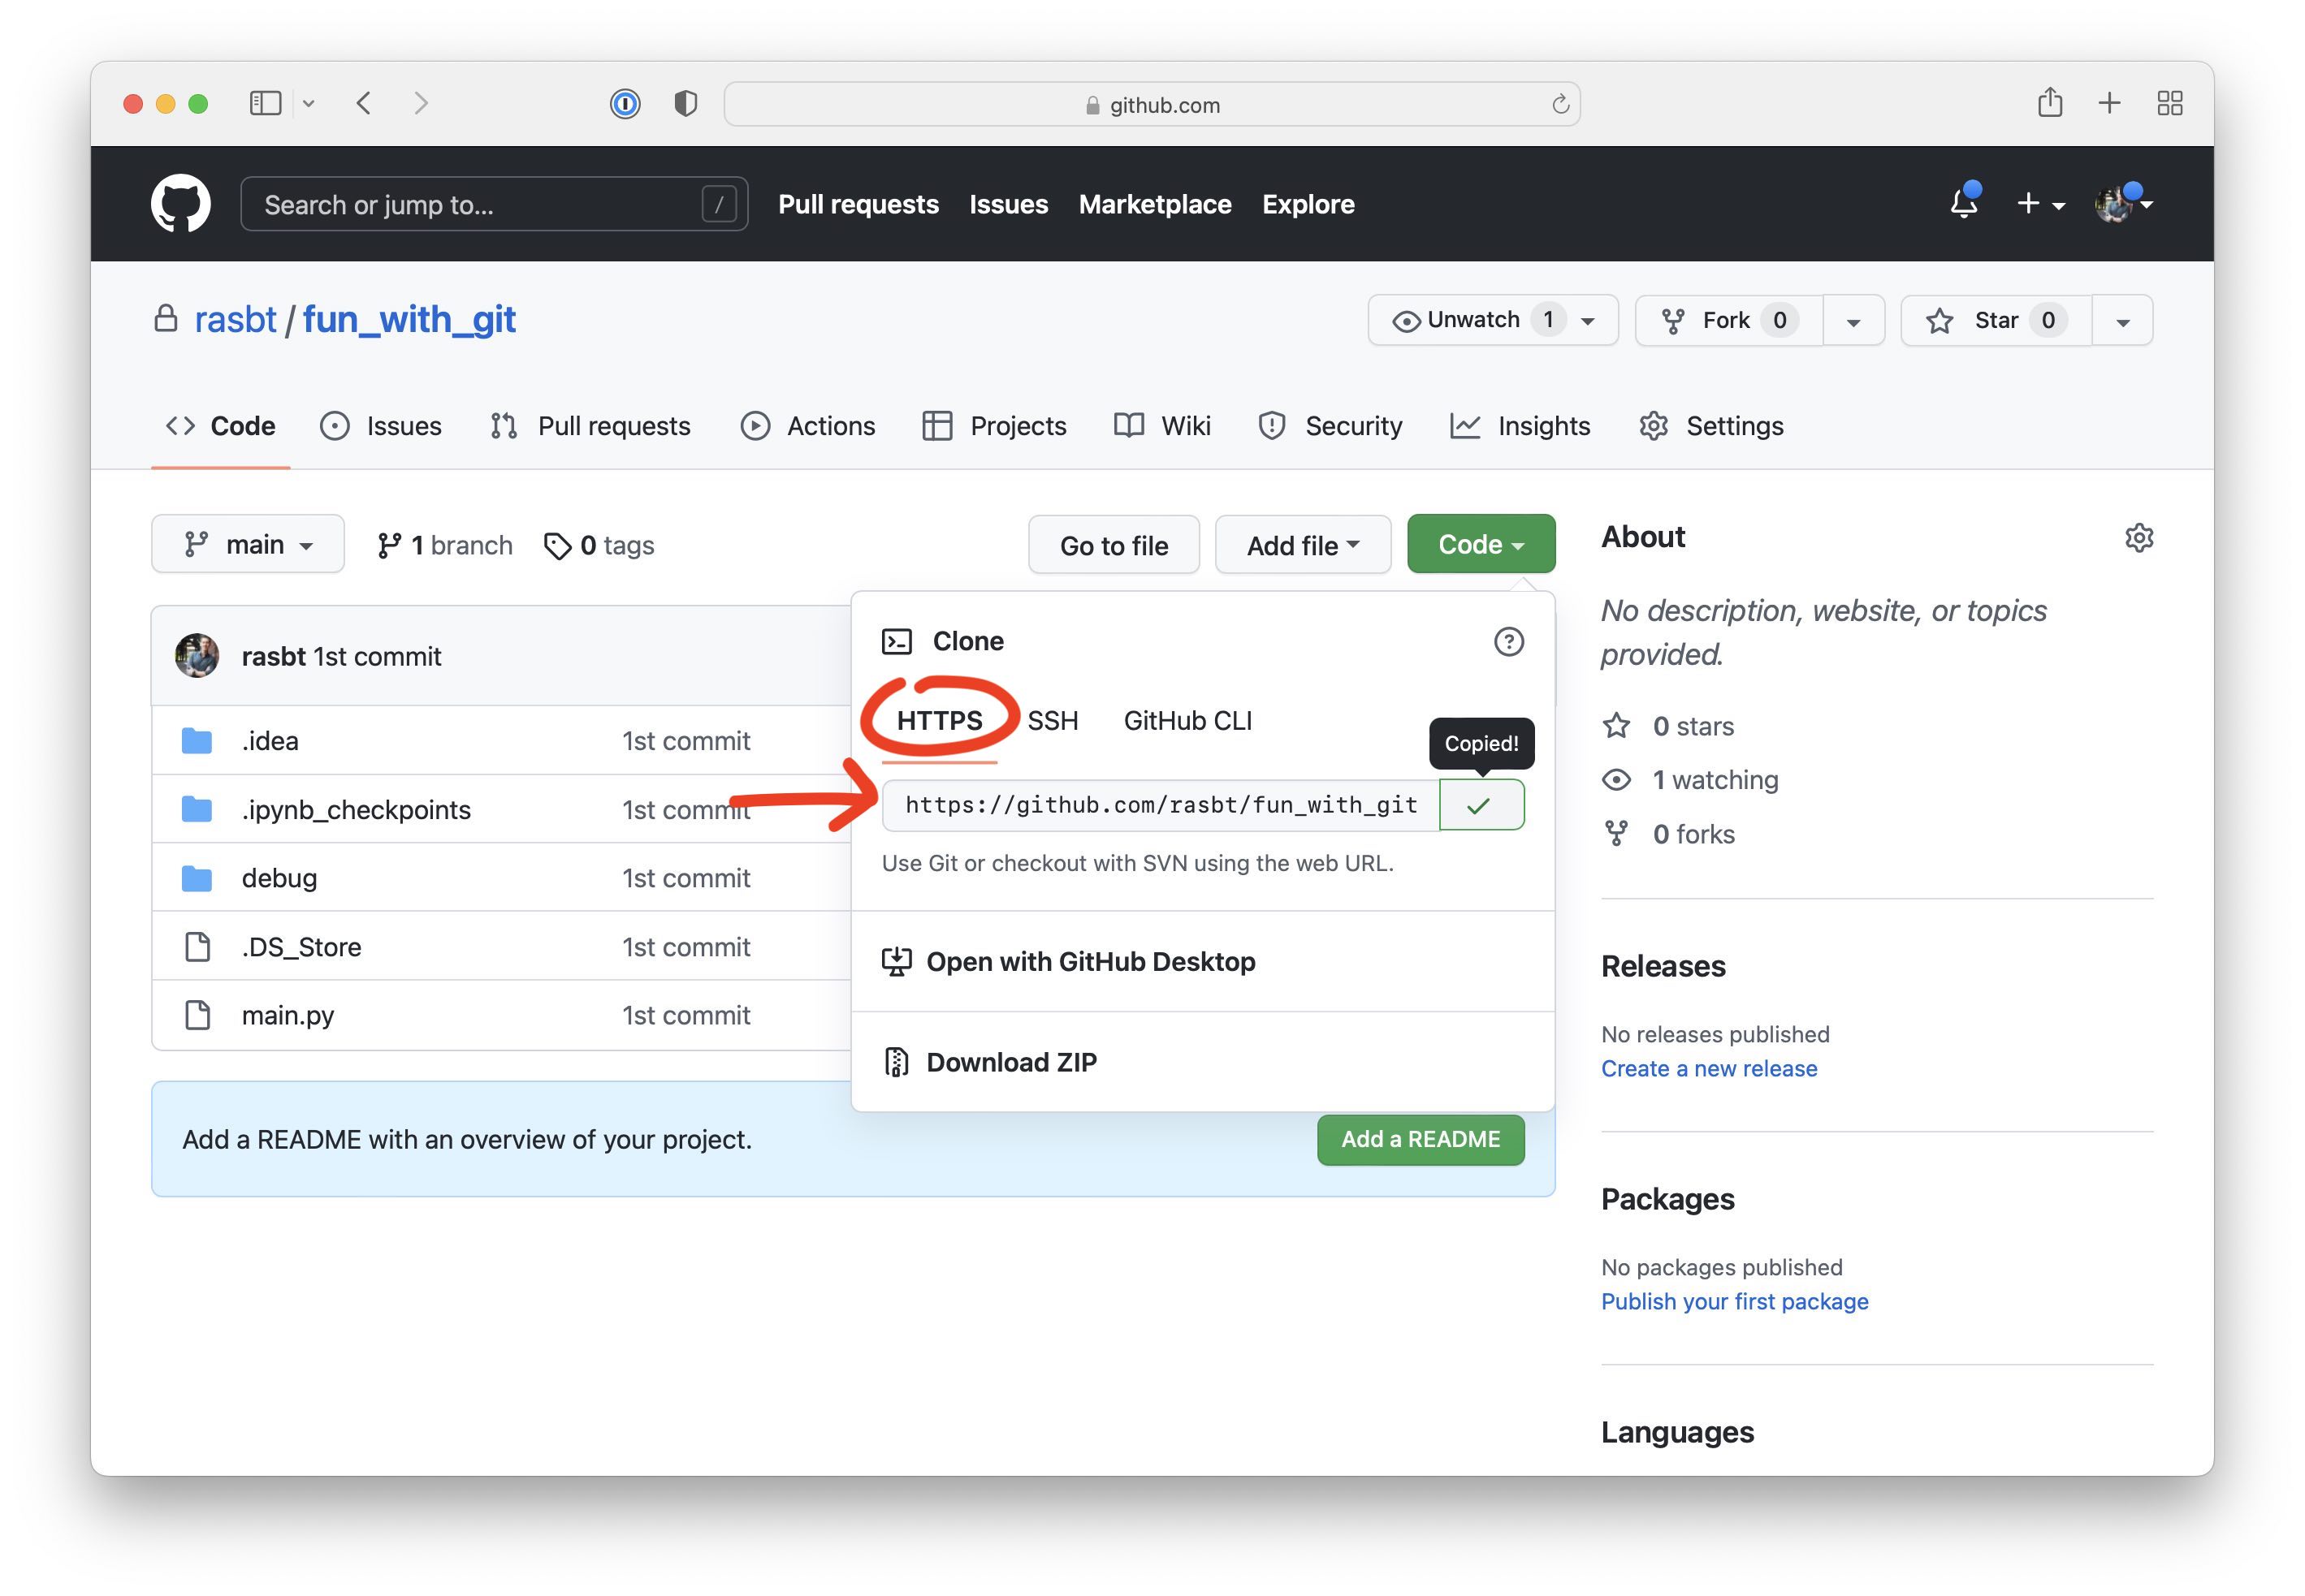The image size is (2305, 1596).
Task: Download ZIP of the repository
Action: [x=989, y=1062]
